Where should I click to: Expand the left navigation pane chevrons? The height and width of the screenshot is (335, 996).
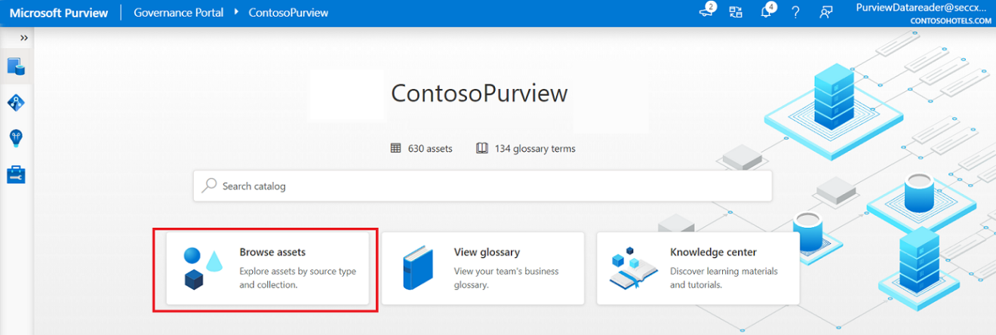[24, 38]
